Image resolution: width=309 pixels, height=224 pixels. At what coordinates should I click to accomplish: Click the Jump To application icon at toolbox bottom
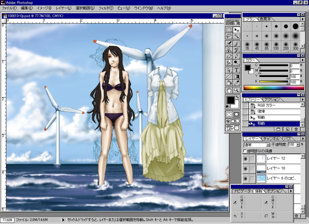click(233, 128)
